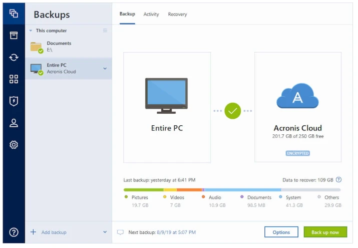Click the Options button
358x248 pixels.
(x=281, y=232)
